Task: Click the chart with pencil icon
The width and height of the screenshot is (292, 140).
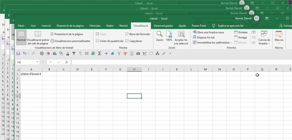Action: 145,54
